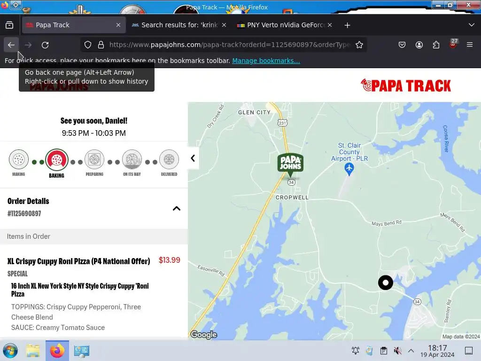Expand the list all tabs chevron

click(472, 25)
